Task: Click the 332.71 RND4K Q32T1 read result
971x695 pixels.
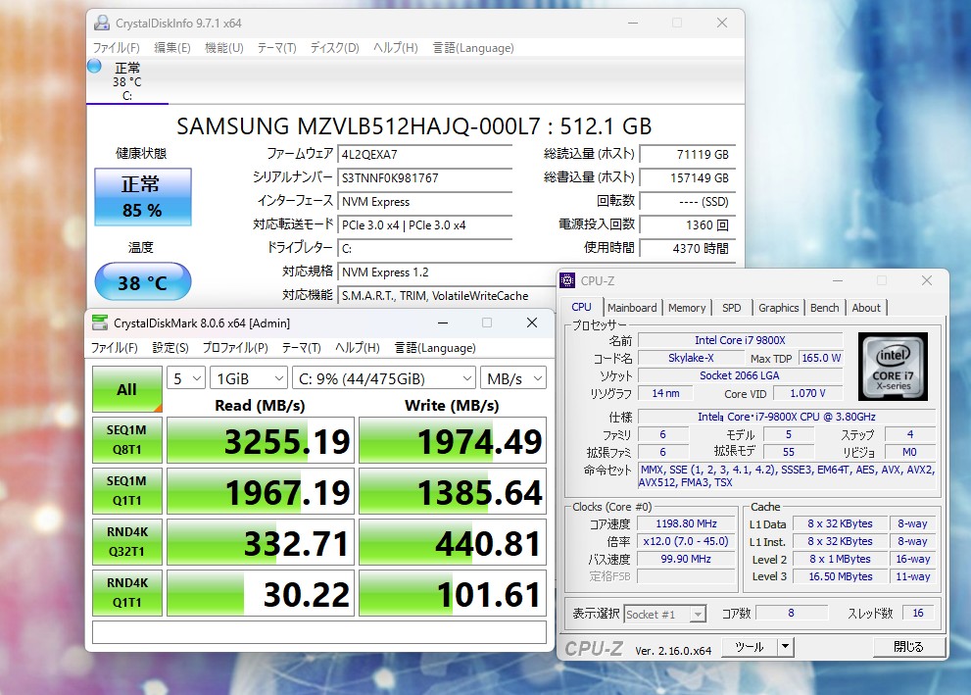Action: click(261, 542)
